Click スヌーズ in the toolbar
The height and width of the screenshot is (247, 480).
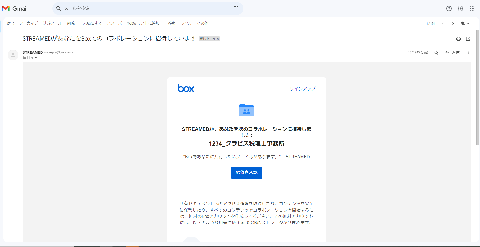point(114,23)
